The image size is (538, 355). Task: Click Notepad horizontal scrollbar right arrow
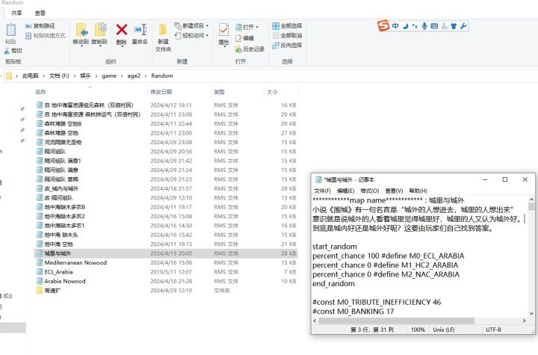point(524,321)
